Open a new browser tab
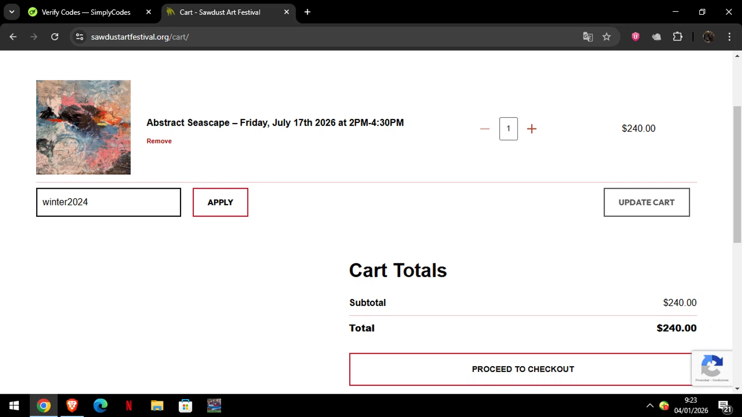This screenshot has width=742, height=417. pyautogui.click(x=308, y=12)
